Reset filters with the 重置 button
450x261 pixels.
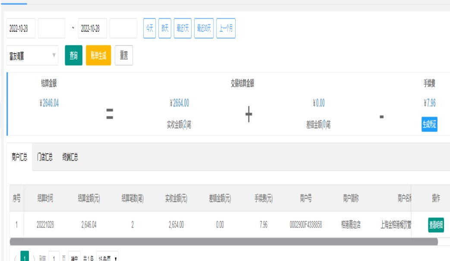(124, 56)
